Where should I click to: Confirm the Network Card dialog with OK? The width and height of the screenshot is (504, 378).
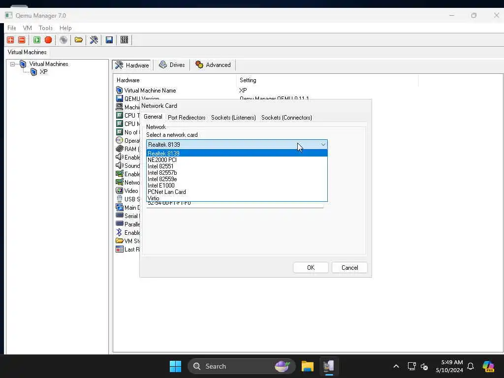point(311,268)
